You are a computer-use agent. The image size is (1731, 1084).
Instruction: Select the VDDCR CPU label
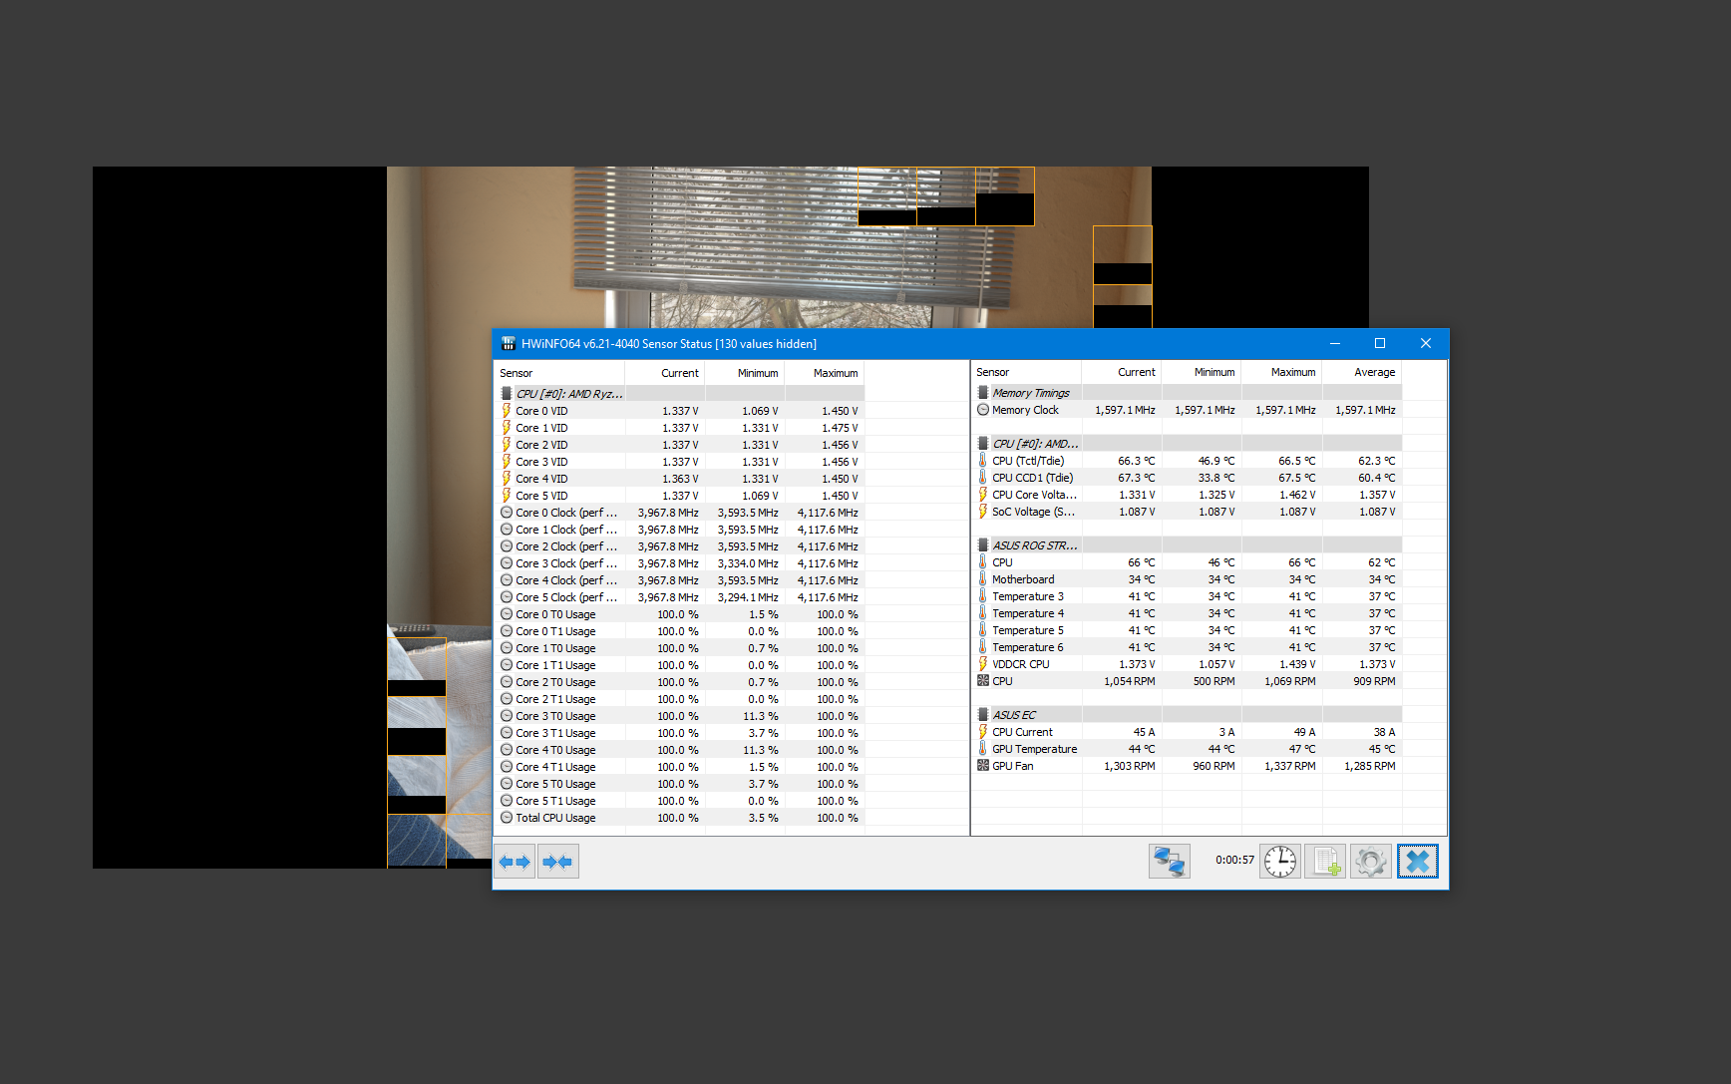tap(1020, 664)
